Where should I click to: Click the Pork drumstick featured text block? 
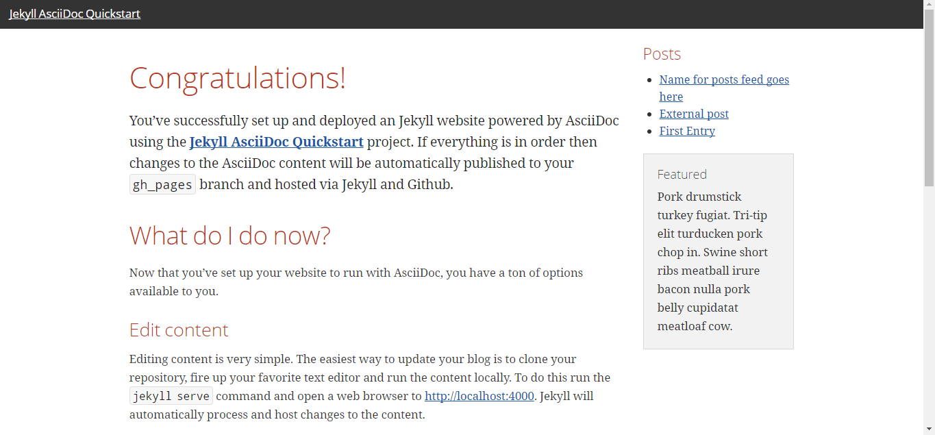[712, 261]
